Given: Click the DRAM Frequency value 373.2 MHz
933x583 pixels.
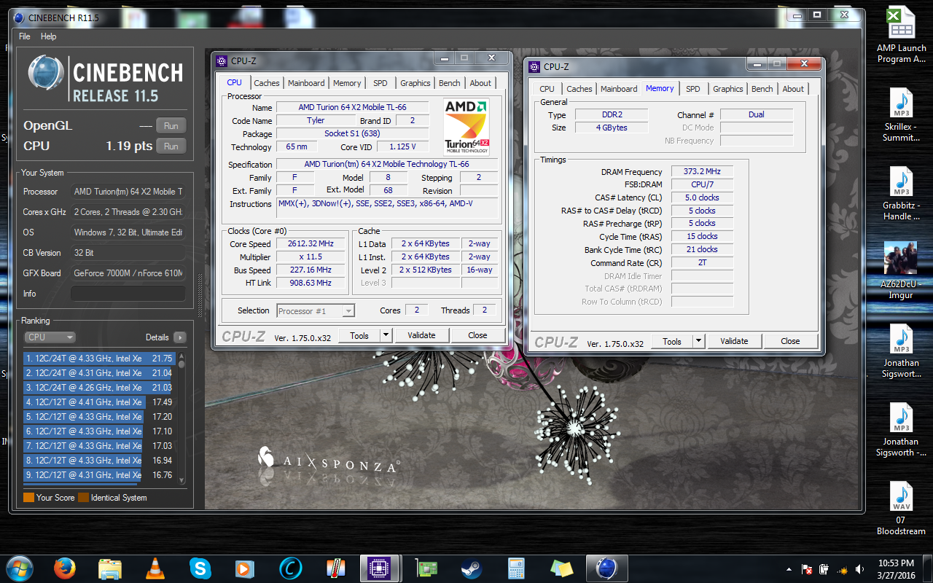Looking at the screenshot, I should [x=702, y=172].
